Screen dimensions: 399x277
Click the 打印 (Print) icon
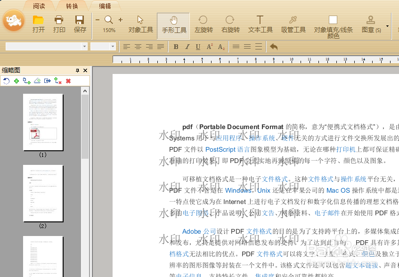(59, 24)
